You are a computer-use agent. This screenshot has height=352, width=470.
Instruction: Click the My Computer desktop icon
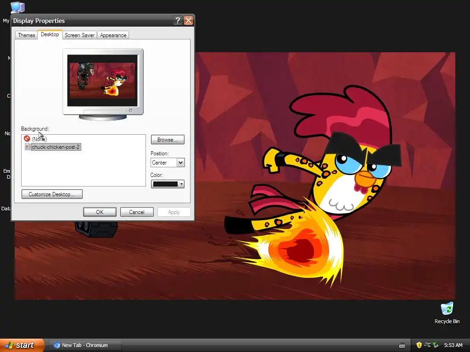pos(17,7)
